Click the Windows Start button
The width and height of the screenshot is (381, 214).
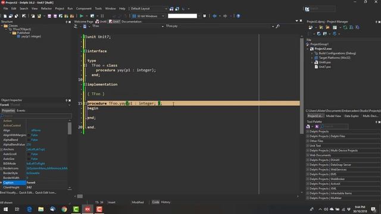[5, 209]
